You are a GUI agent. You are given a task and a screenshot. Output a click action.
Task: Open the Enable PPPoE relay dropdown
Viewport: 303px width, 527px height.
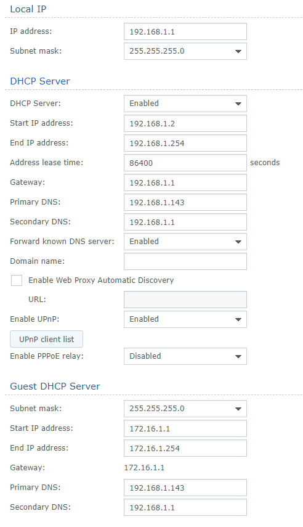click(x=185, y=356)
